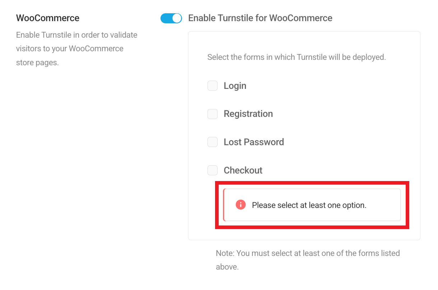
Task: Select the Registration form label
Action: 248,114
